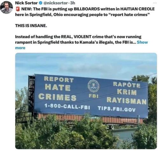This screenshot has width=159, height=151.
Task: Click the paragraph starting with Instead of handling
Action: point(81,42)
